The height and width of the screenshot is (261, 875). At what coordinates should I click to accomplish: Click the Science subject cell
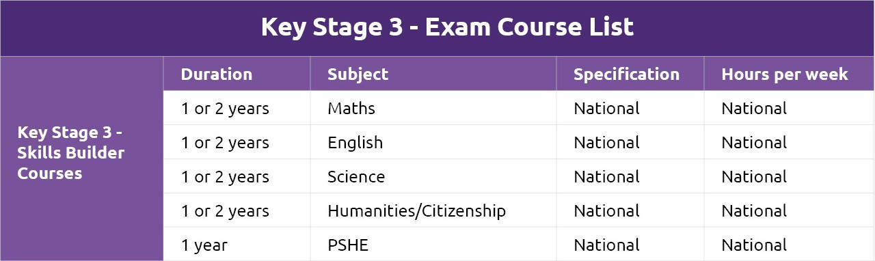(433, 176)
